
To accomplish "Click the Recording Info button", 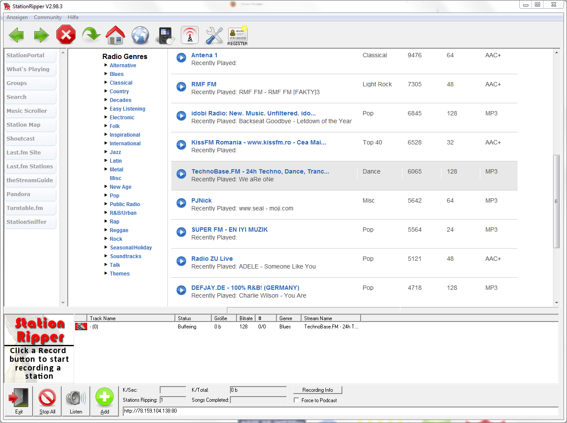I will click(x=318, y=390).
